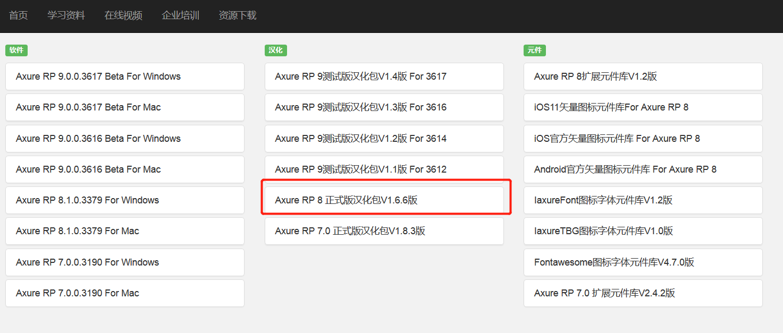Select Axure RP 8.1.0.3379 For Mac
783x333 pixels.
click(125, 231)
